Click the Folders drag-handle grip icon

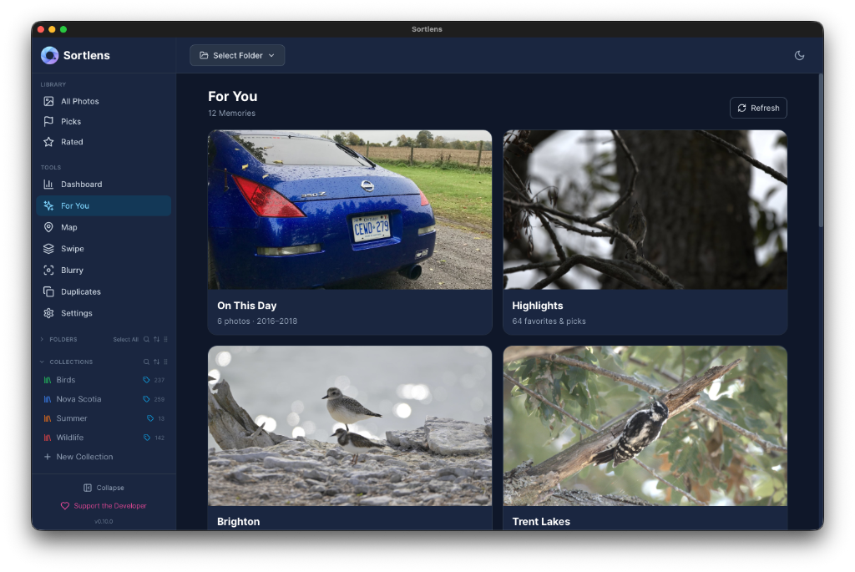166,339
